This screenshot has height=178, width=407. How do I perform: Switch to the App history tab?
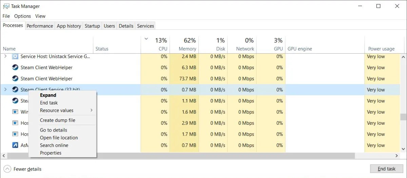[69, 26]
